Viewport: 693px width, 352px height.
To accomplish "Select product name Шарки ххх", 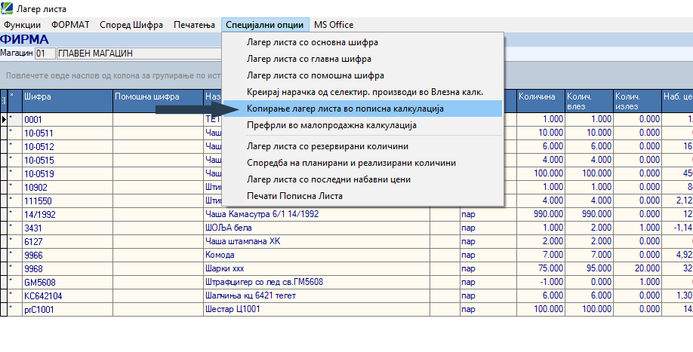I will point(316,268).
